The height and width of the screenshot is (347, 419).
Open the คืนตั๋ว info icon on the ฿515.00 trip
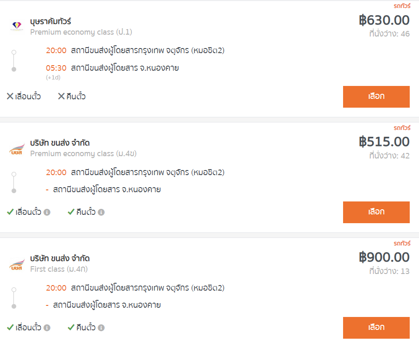[x=101, y=213]
